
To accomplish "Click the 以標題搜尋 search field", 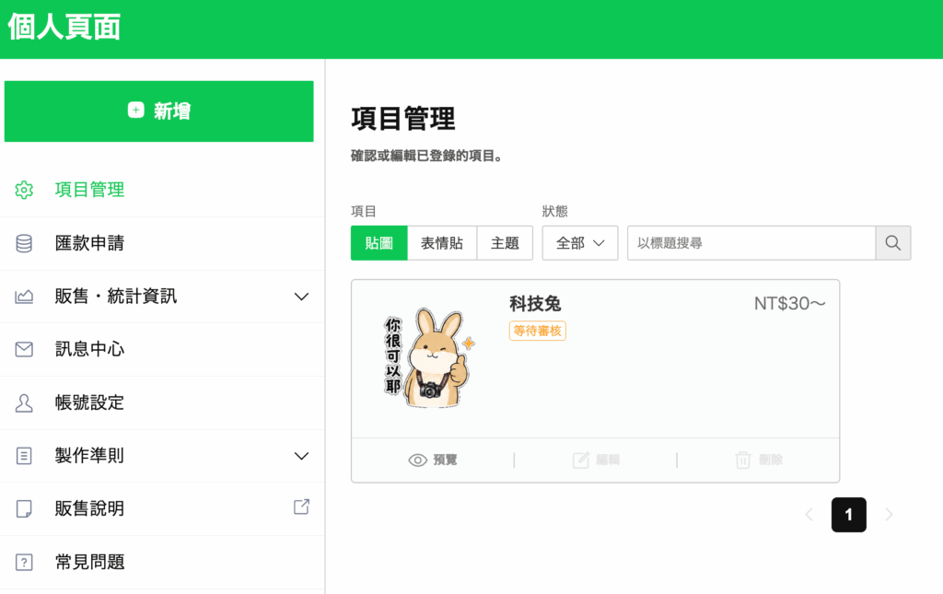I will click(x=751, y=243).
